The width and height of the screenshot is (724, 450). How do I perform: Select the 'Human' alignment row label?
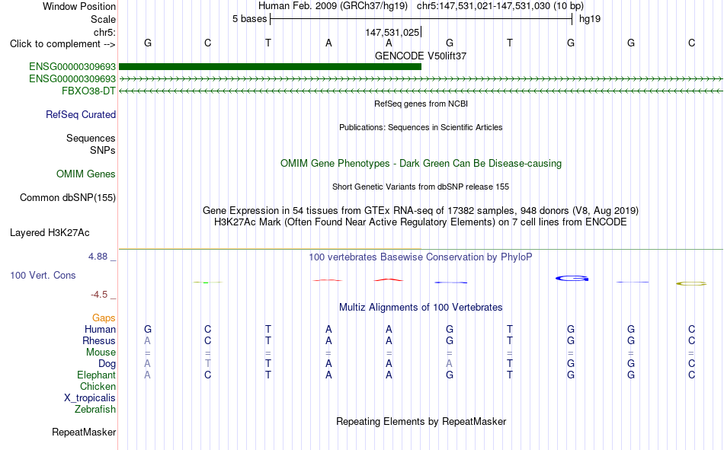(100, 329)
